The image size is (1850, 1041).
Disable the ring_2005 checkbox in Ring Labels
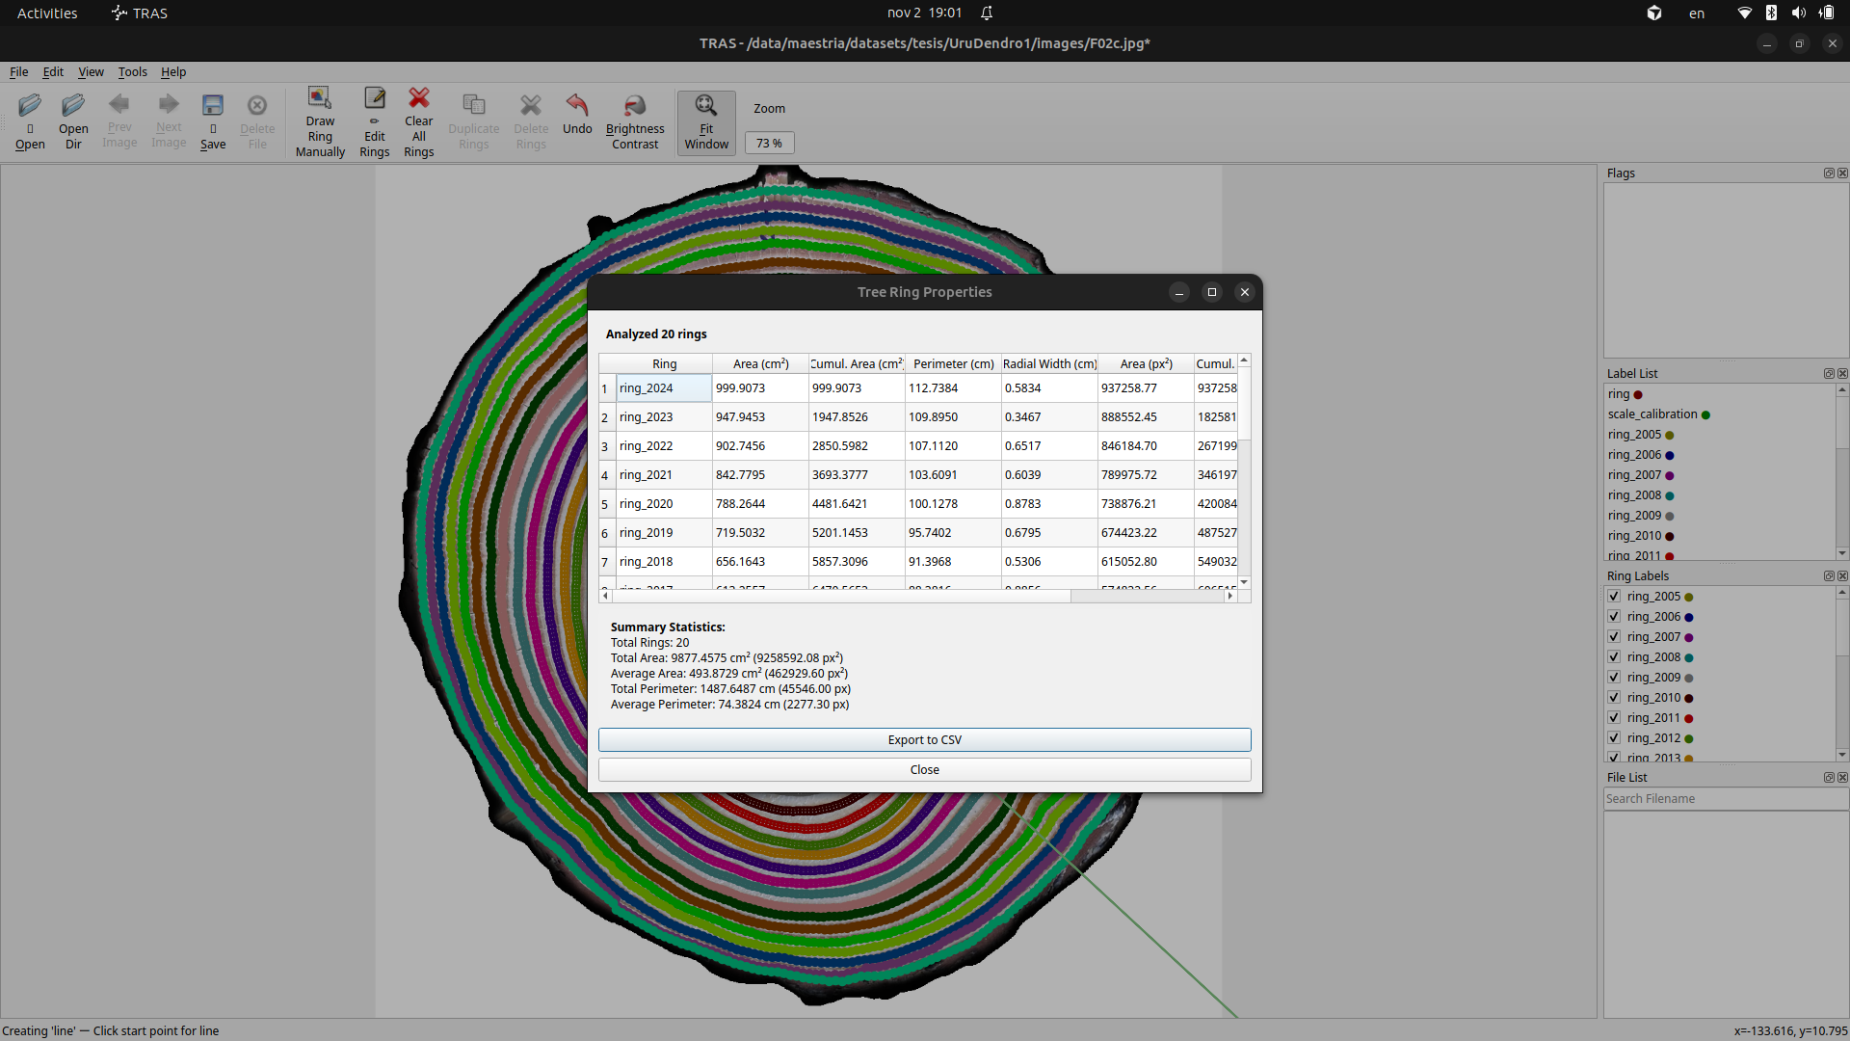[1613, 596]
